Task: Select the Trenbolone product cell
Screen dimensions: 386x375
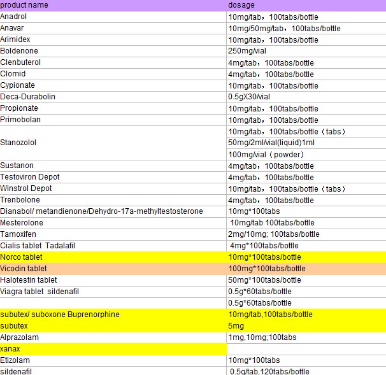Action: coord(113,200)
